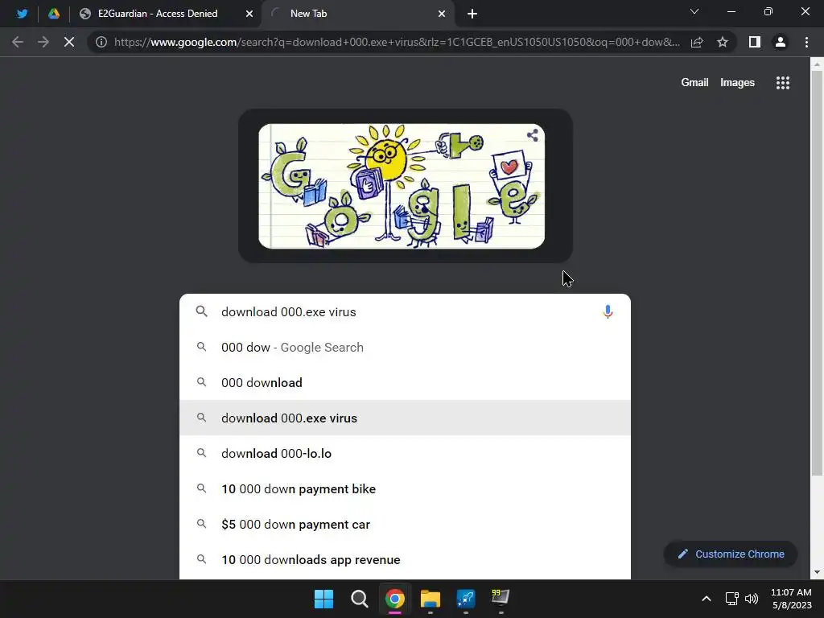The image size is (824, 618).
Task: Click the scrollbar up arrow
Action: point(817,64)
